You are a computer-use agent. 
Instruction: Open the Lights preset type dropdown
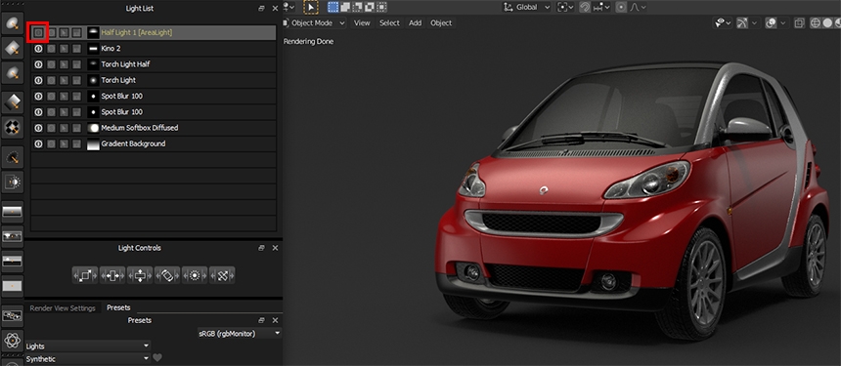[x=88, y=346]
